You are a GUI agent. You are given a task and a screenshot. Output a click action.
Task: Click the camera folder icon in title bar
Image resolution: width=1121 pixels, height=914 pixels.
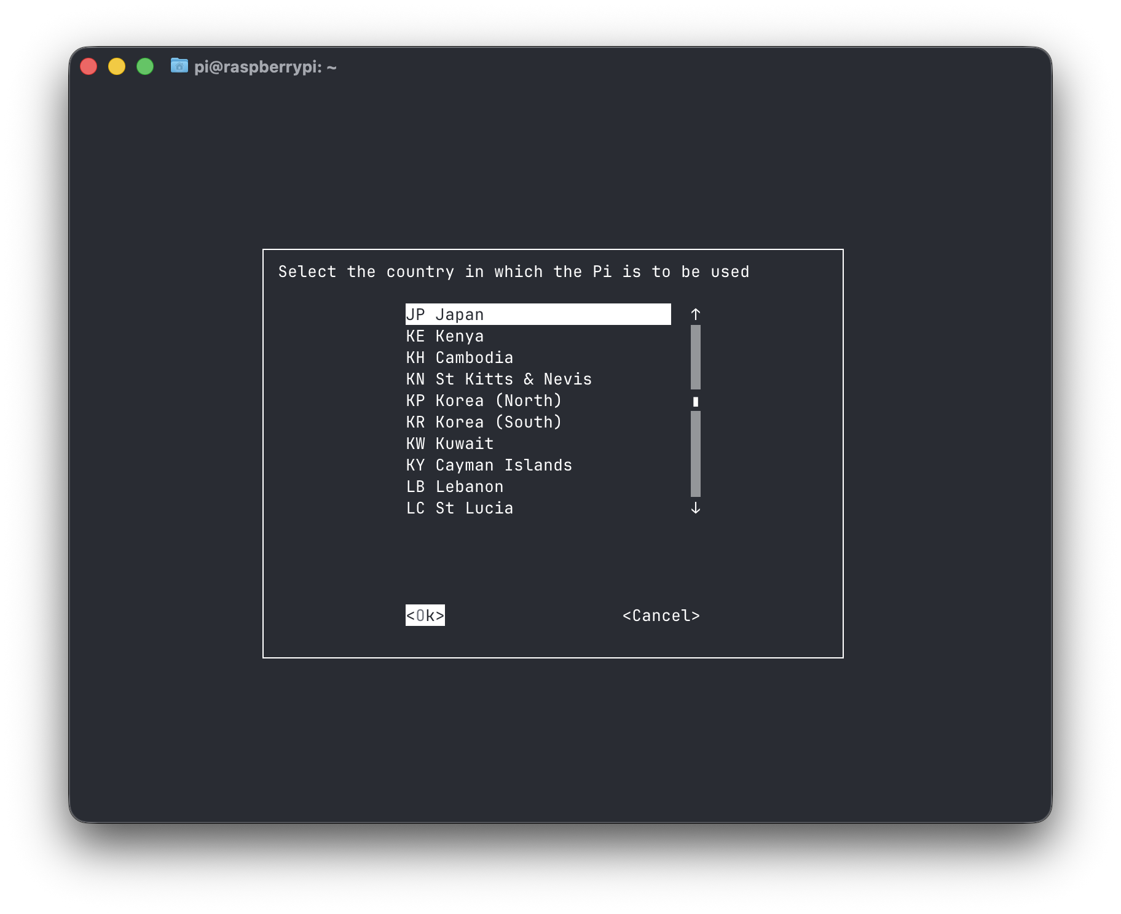(179, 66)
